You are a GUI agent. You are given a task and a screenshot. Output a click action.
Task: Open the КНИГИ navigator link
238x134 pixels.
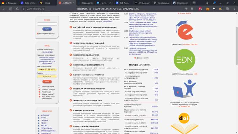(x=43, y=118)
